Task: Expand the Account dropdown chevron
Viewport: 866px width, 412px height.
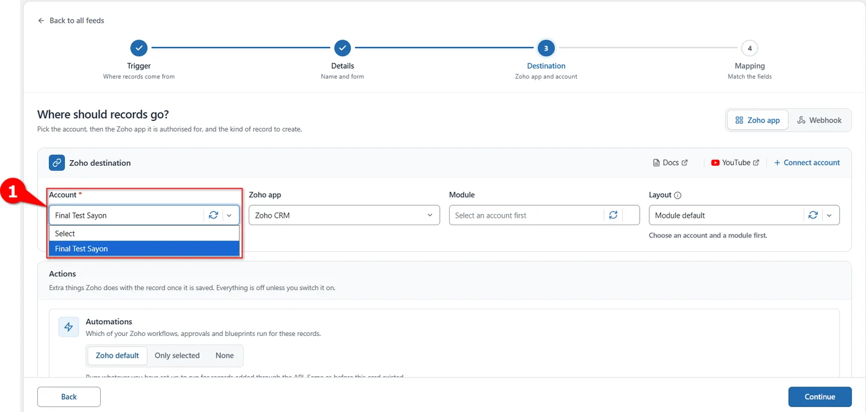Action: click(229, 215)
